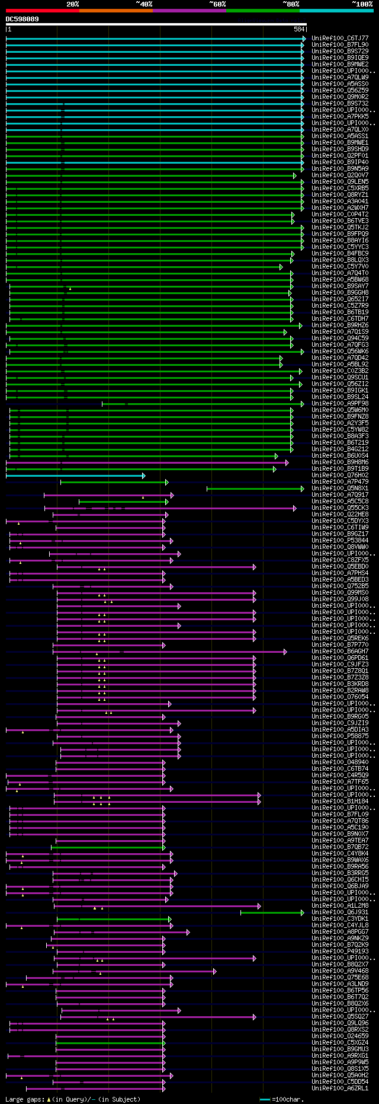Select the UniRef100_A7QLW9 label

(x=340, y=78)
